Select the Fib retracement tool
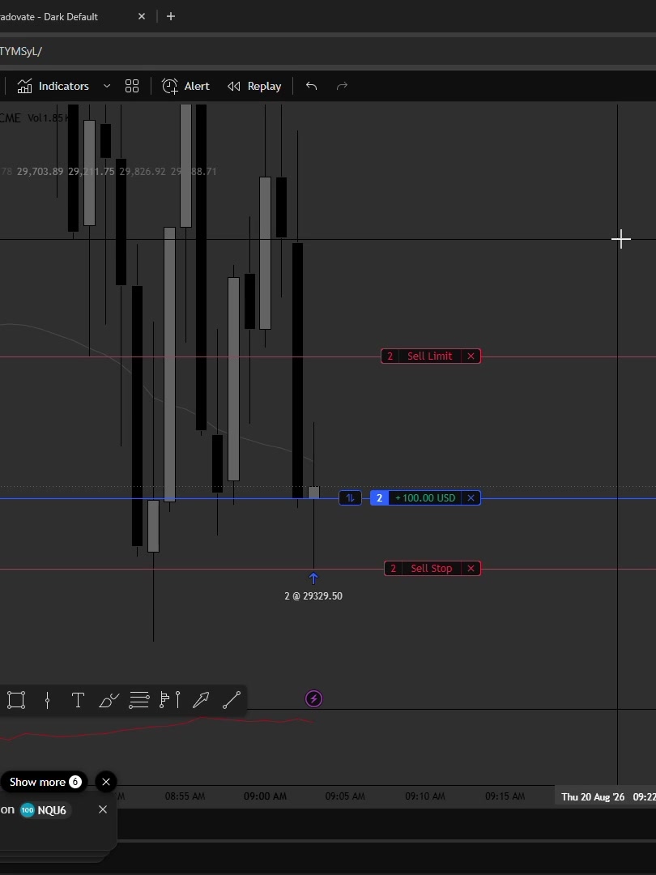This screenshot has width=656, height=875. (139, 700)
